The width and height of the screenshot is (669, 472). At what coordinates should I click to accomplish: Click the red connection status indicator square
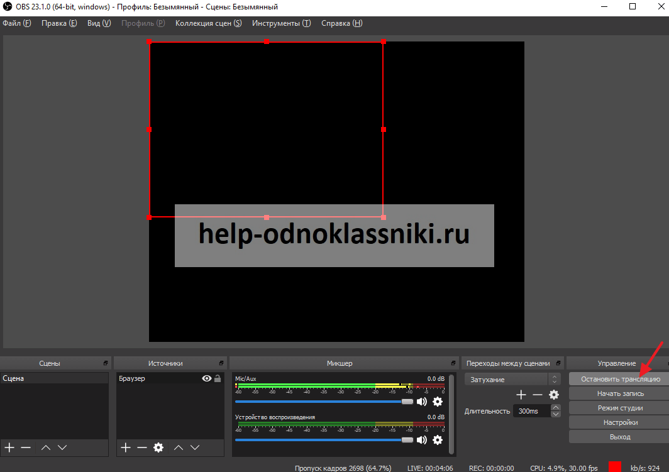coord(615,467)
